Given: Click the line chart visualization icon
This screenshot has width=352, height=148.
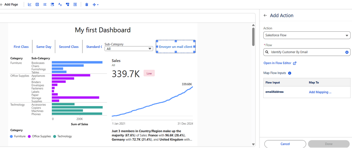Looking at the screenshot, I should click(x=30, y=5).
